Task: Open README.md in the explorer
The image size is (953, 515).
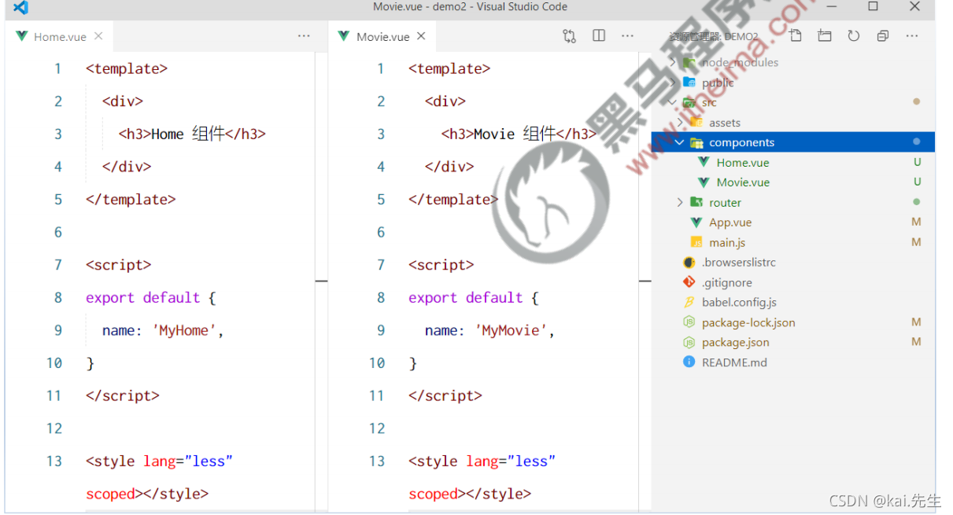Action: pyautogui.click(x=734, y=362)
